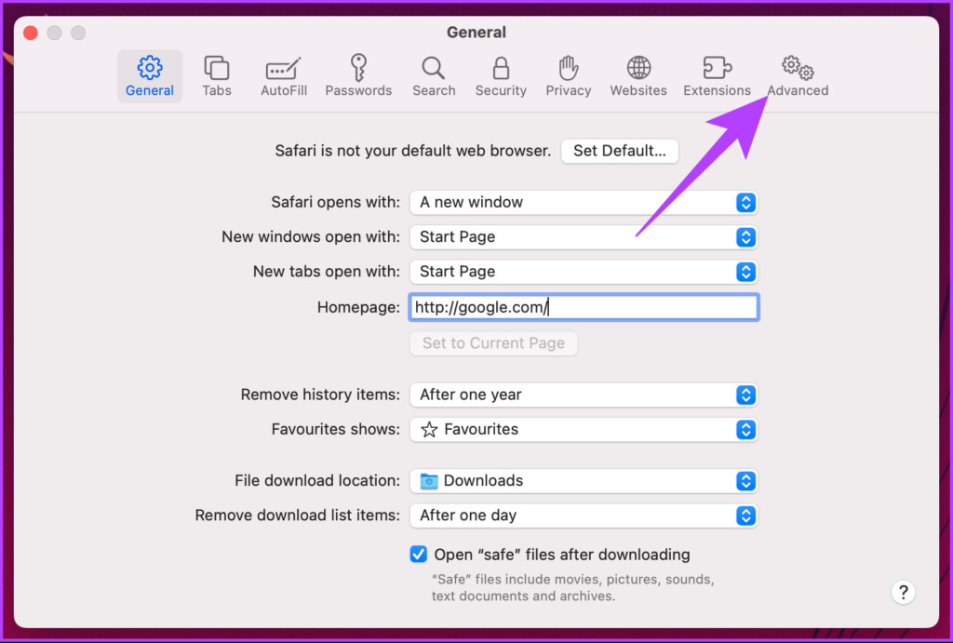This screenshot has width=953, height=643.
Task: Open the Extensions puzzle piece pane
Action: click(x=718, y=76)
